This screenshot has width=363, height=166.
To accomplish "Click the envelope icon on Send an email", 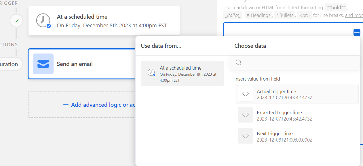I will click(x=43, y=64).
